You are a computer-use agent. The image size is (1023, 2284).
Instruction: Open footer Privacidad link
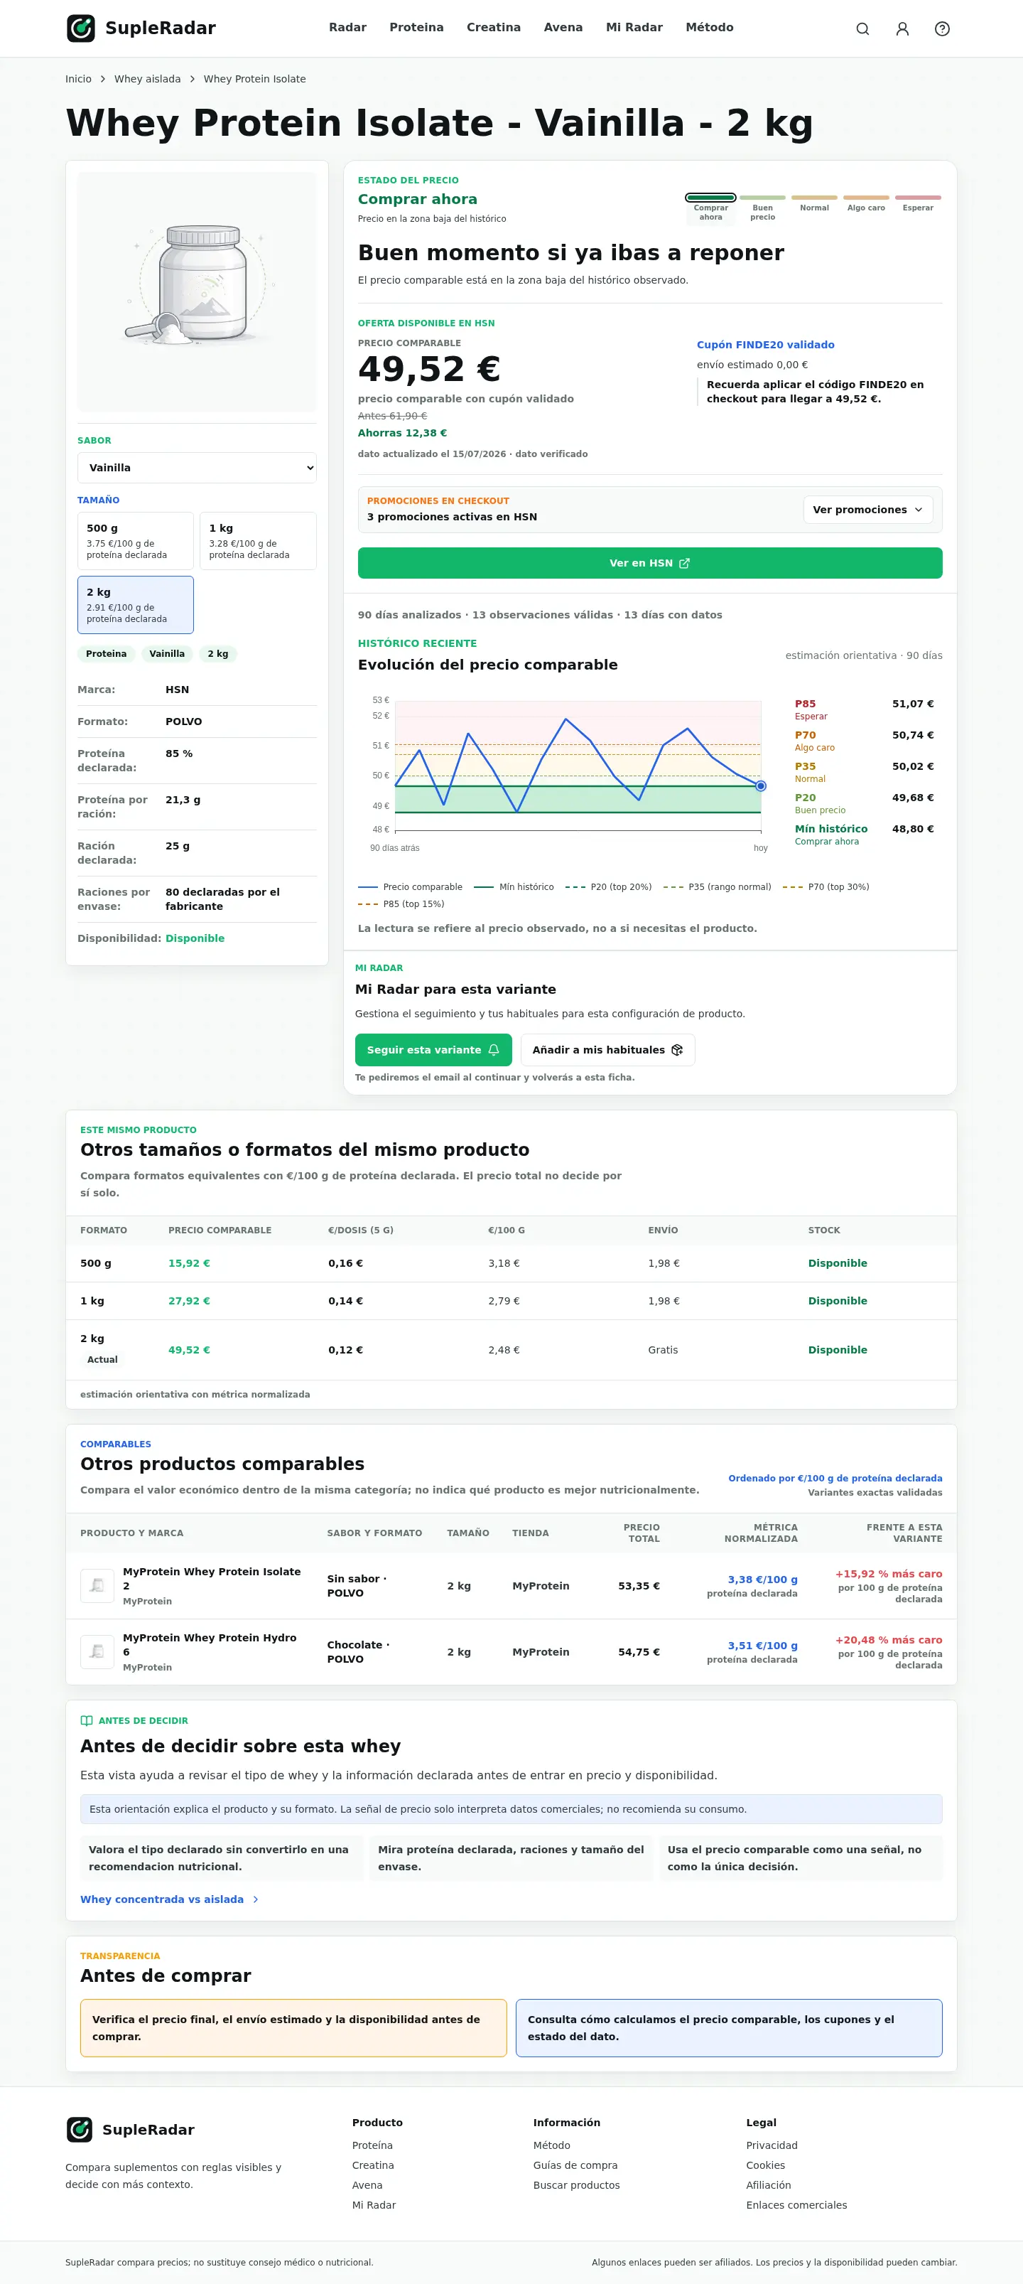coord(772,2145)
